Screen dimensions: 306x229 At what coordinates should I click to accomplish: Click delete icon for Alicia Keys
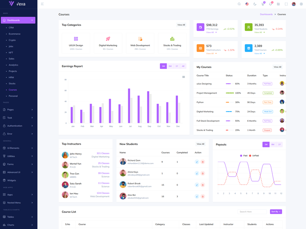coord(203,173)
